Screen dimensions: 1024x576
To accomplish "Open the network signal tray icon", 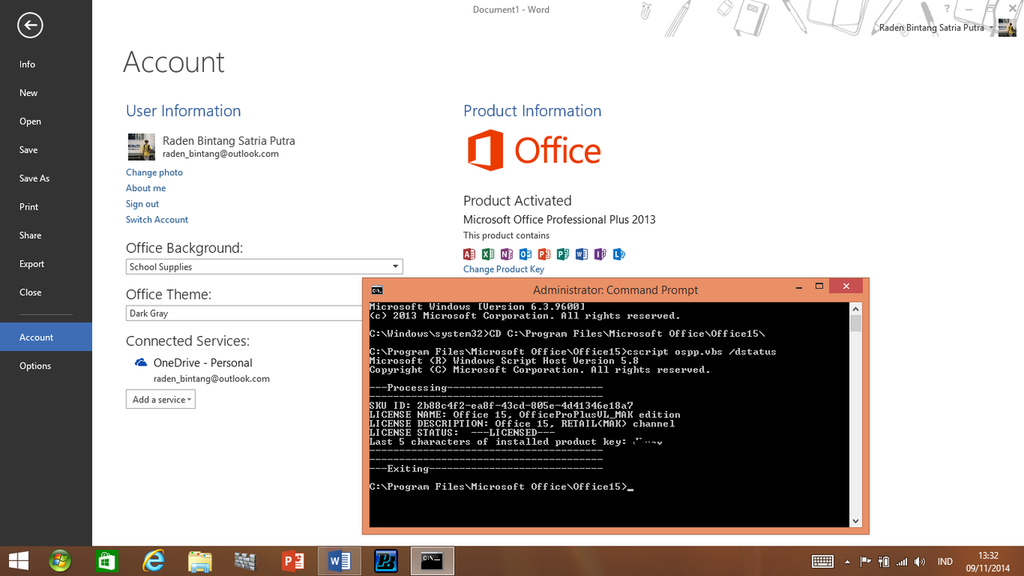I will coord(902,562).
